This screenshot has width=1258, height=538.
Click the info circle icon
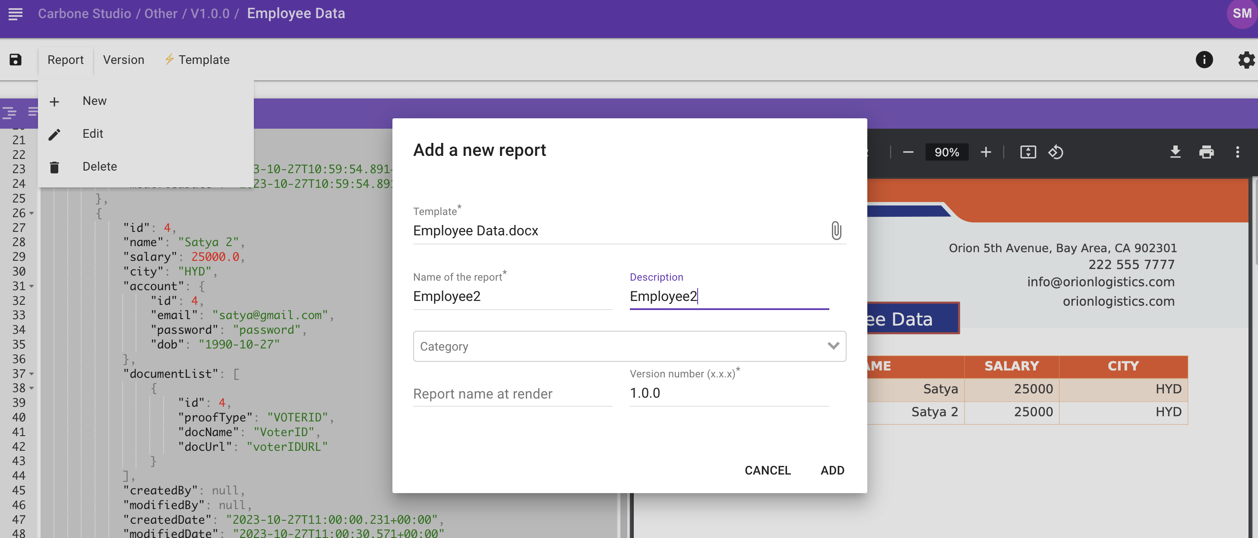point(1204,60)
